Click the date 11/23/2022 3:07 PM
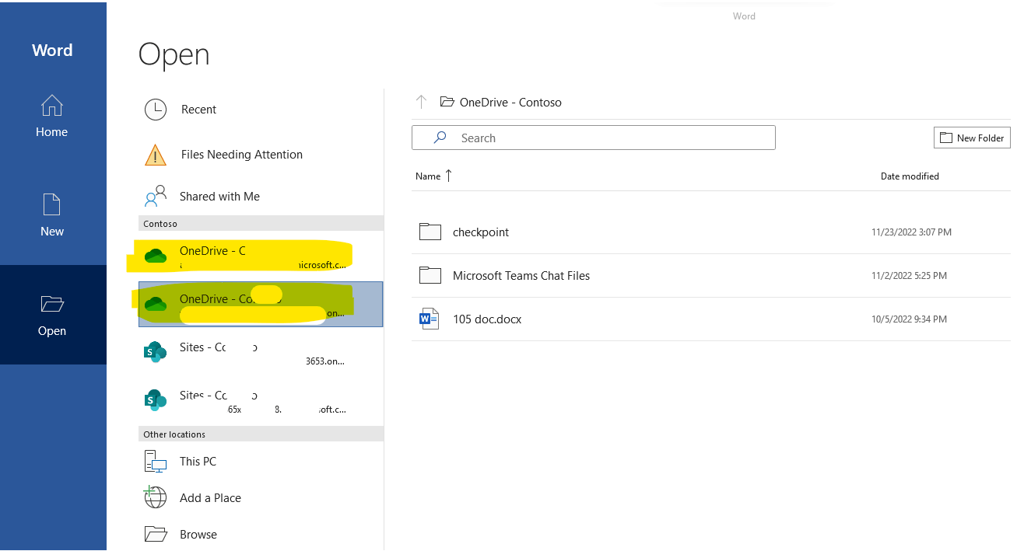 912,232
